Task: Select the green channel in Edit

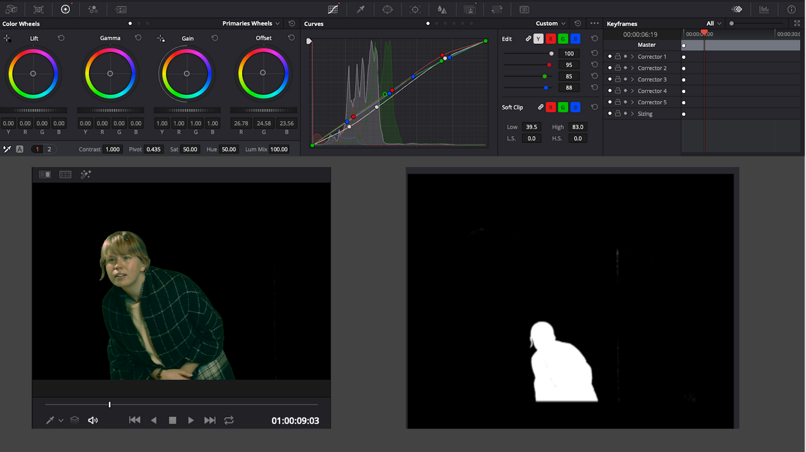Action: 563,39
